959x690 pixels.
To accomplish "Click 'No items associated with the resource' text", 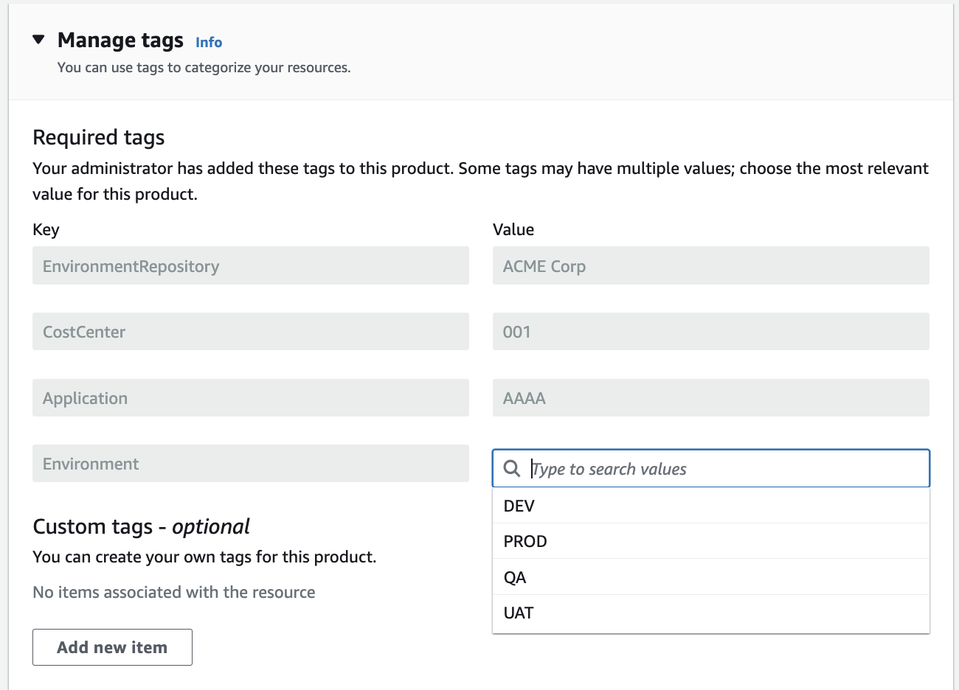I will point(174,592).
